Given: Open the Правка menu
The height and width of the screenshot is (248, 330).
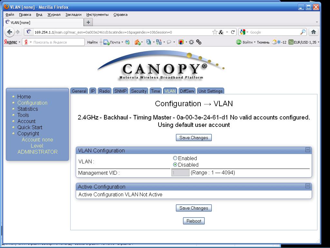Looking at the screenshot, I should coord(25,15).
